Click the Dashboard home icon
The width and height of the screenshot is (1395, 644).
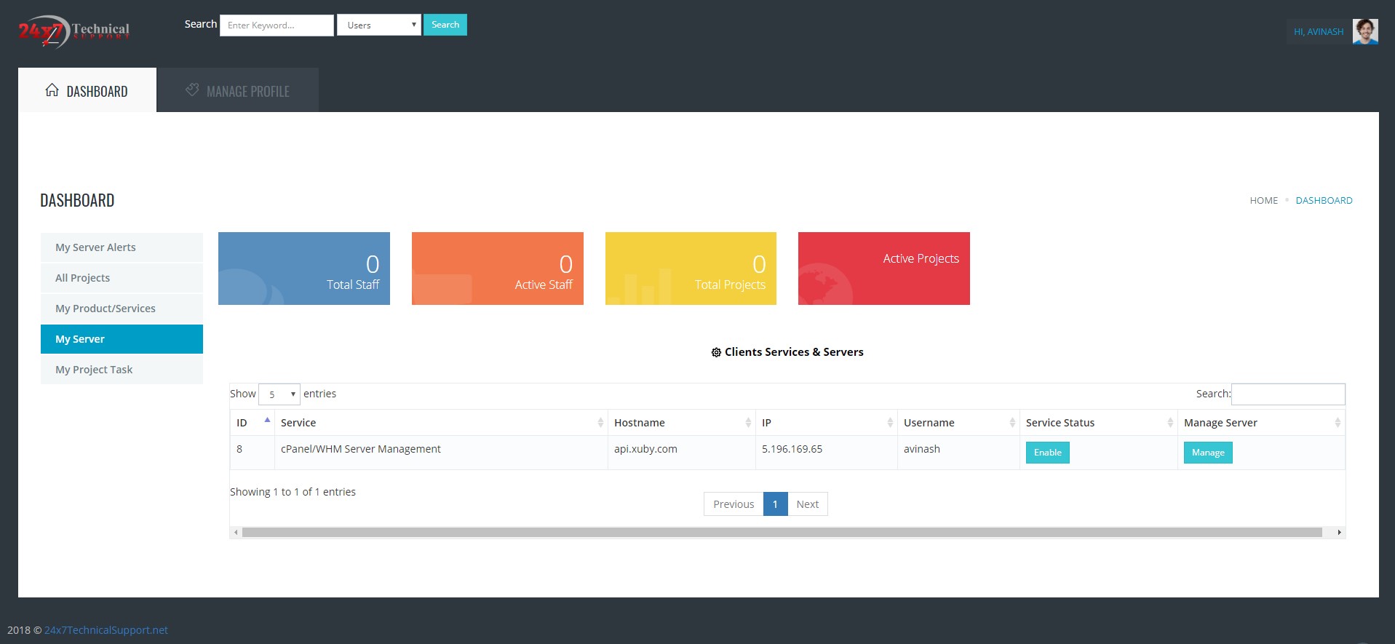point(52,90)
